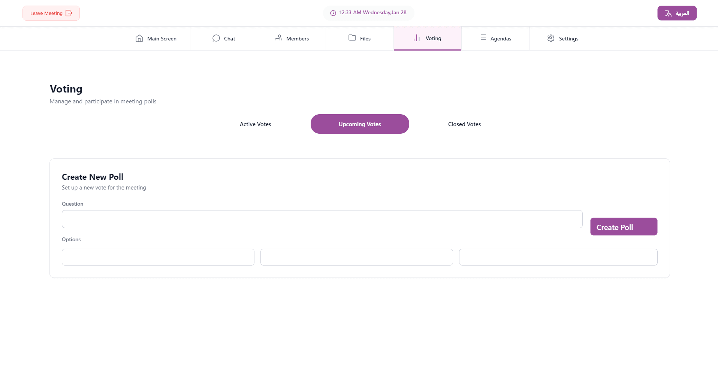Open the Chat bubble icon

coord(216,38)
